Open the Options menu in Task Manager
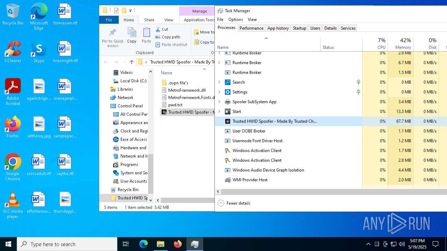447x251 pixels. coord(236,20)
